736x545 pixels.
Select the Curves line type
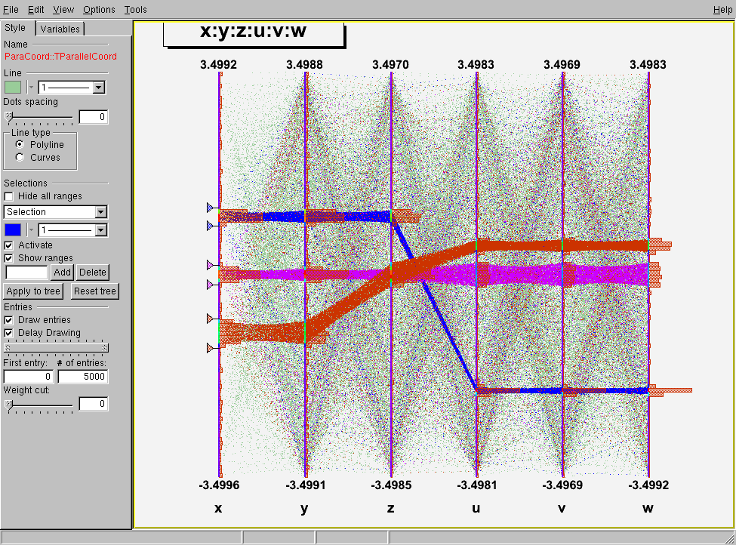click(x=20, y=157)
